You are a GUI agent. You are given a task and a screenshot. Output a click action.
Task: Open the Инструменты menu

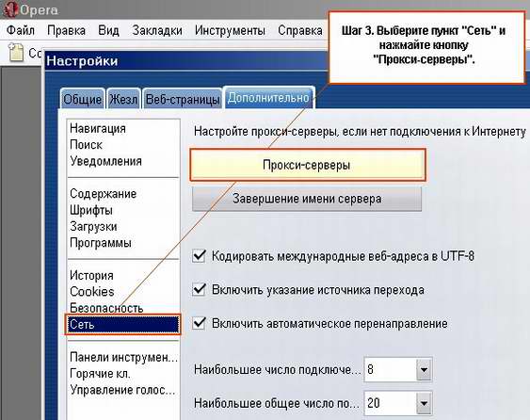pyautogui.click(x=230, y=30)
